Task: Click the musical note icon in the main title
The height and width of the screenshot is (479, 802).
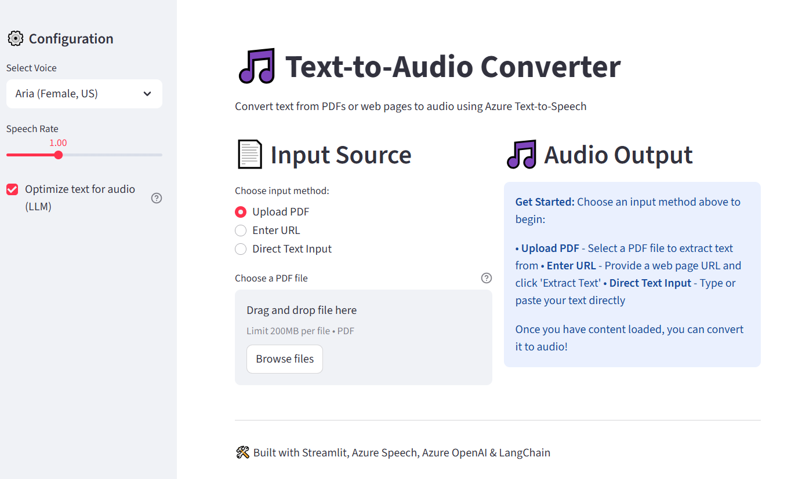Action: [256, 65]
